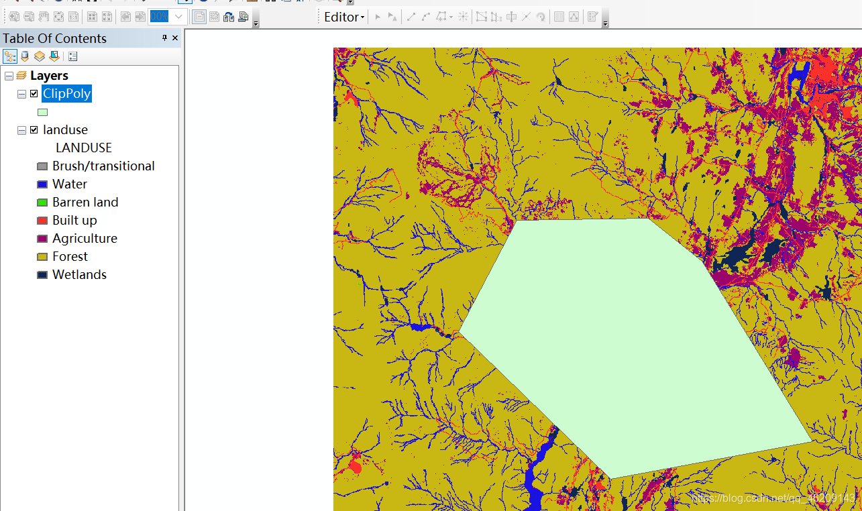Expand the Trace tool dropdown arrow
This screenshot has height=511, width=862.
point(451,17)
